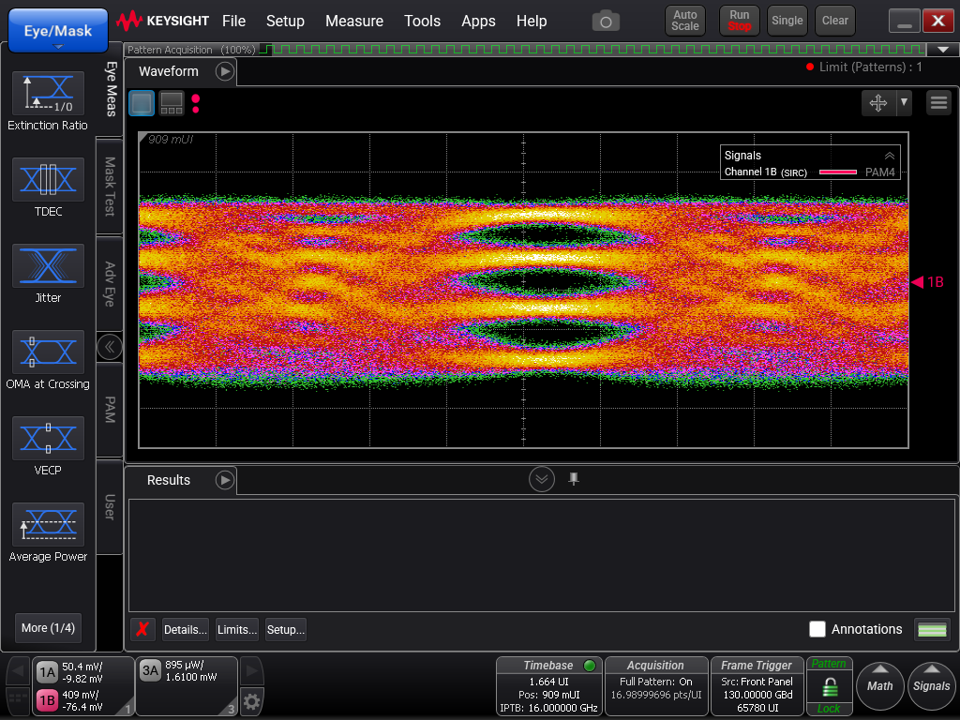The width and height of the screenshot is (960, 720).
Task: Select the OMA at Crossing icon
Action: point(48,352)
